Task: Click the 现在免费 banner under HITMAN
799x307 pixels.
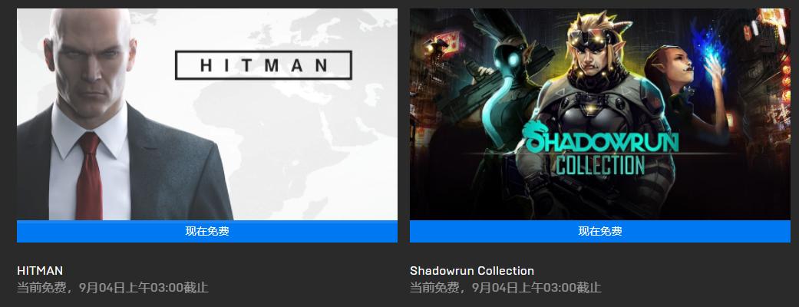Action: (x=207, y=231)
